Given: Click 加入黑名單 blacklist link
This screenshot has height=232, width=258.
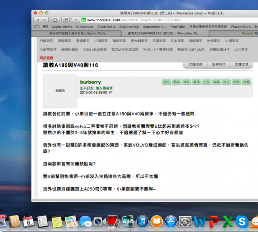Looking at the screenshot, I should point(104,88).
